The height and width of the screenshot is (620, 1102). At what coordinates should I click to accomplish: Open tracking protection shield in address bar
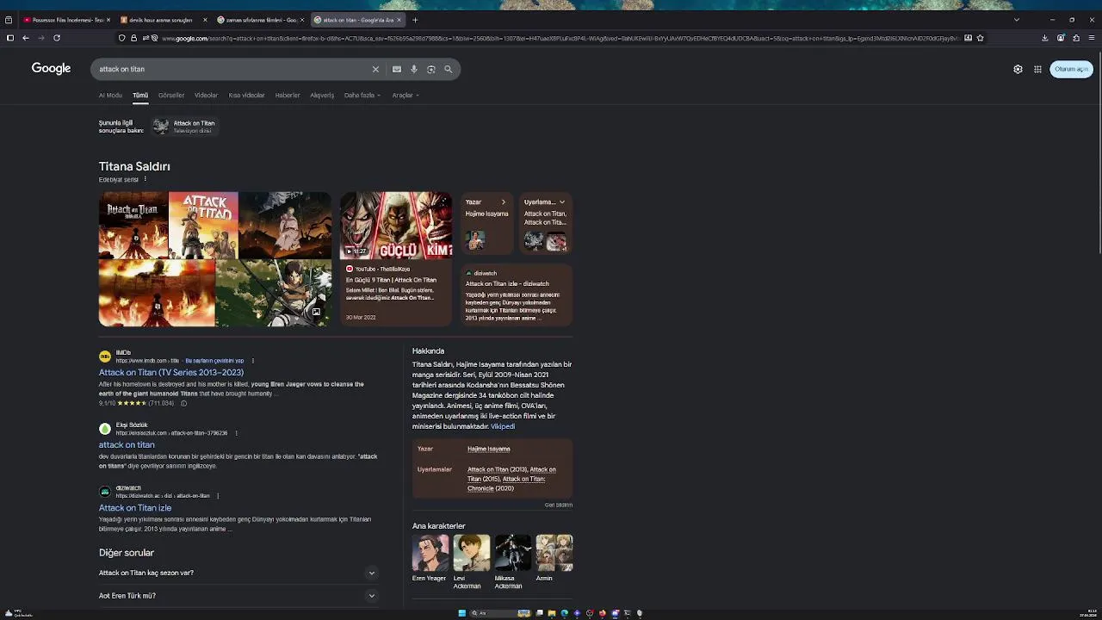pyautogui.click(x=122, y=38)
